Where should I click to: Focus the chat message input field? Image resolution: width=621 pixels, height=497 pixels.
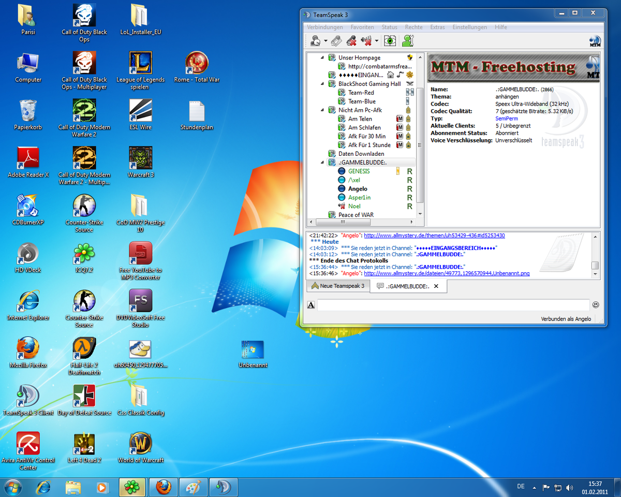click(453, 305)
